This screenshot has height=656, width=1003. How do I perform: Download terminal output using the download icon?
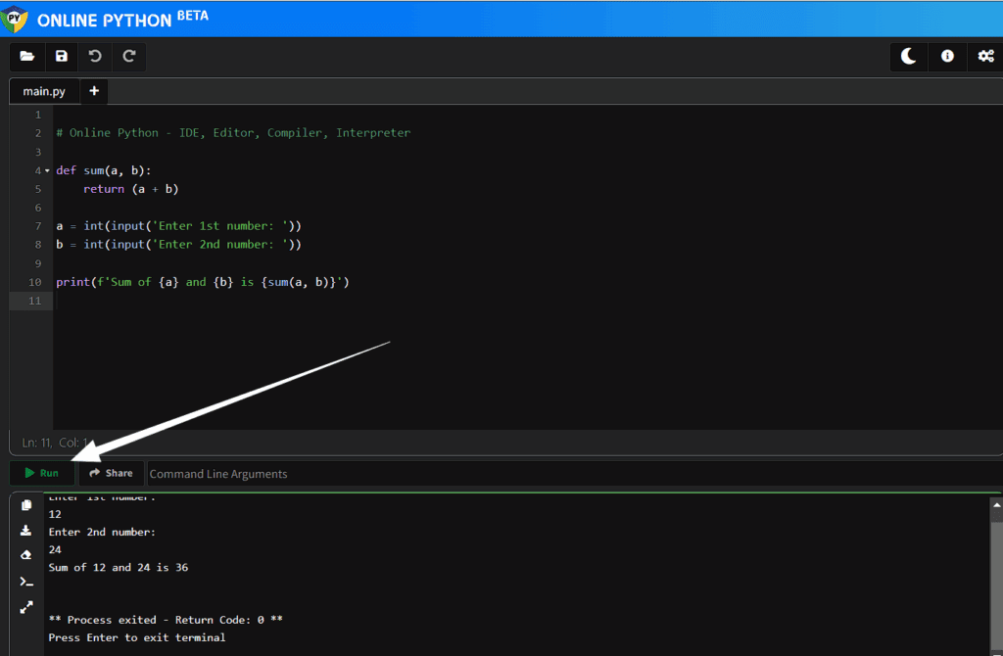tap(26, 531)
